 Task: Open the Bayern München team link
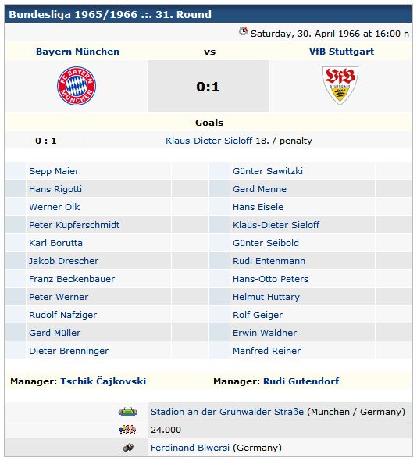(x=77, y=52)
